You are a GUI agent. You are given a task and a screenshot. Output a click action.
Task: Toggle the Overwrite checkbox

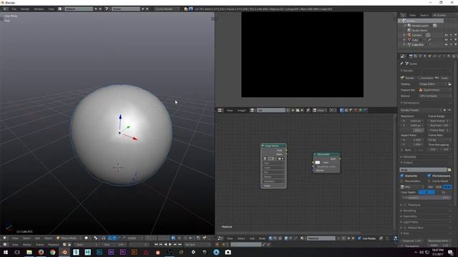click(x=402, y=176)
